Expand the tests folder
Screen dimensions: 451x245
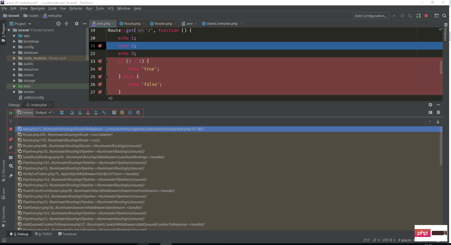[15, 86]
